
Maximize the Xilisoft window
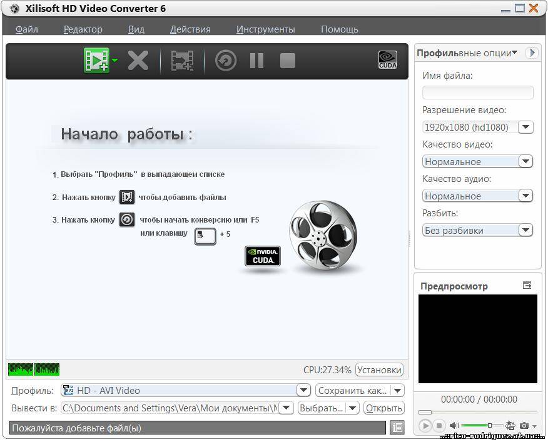520,8
